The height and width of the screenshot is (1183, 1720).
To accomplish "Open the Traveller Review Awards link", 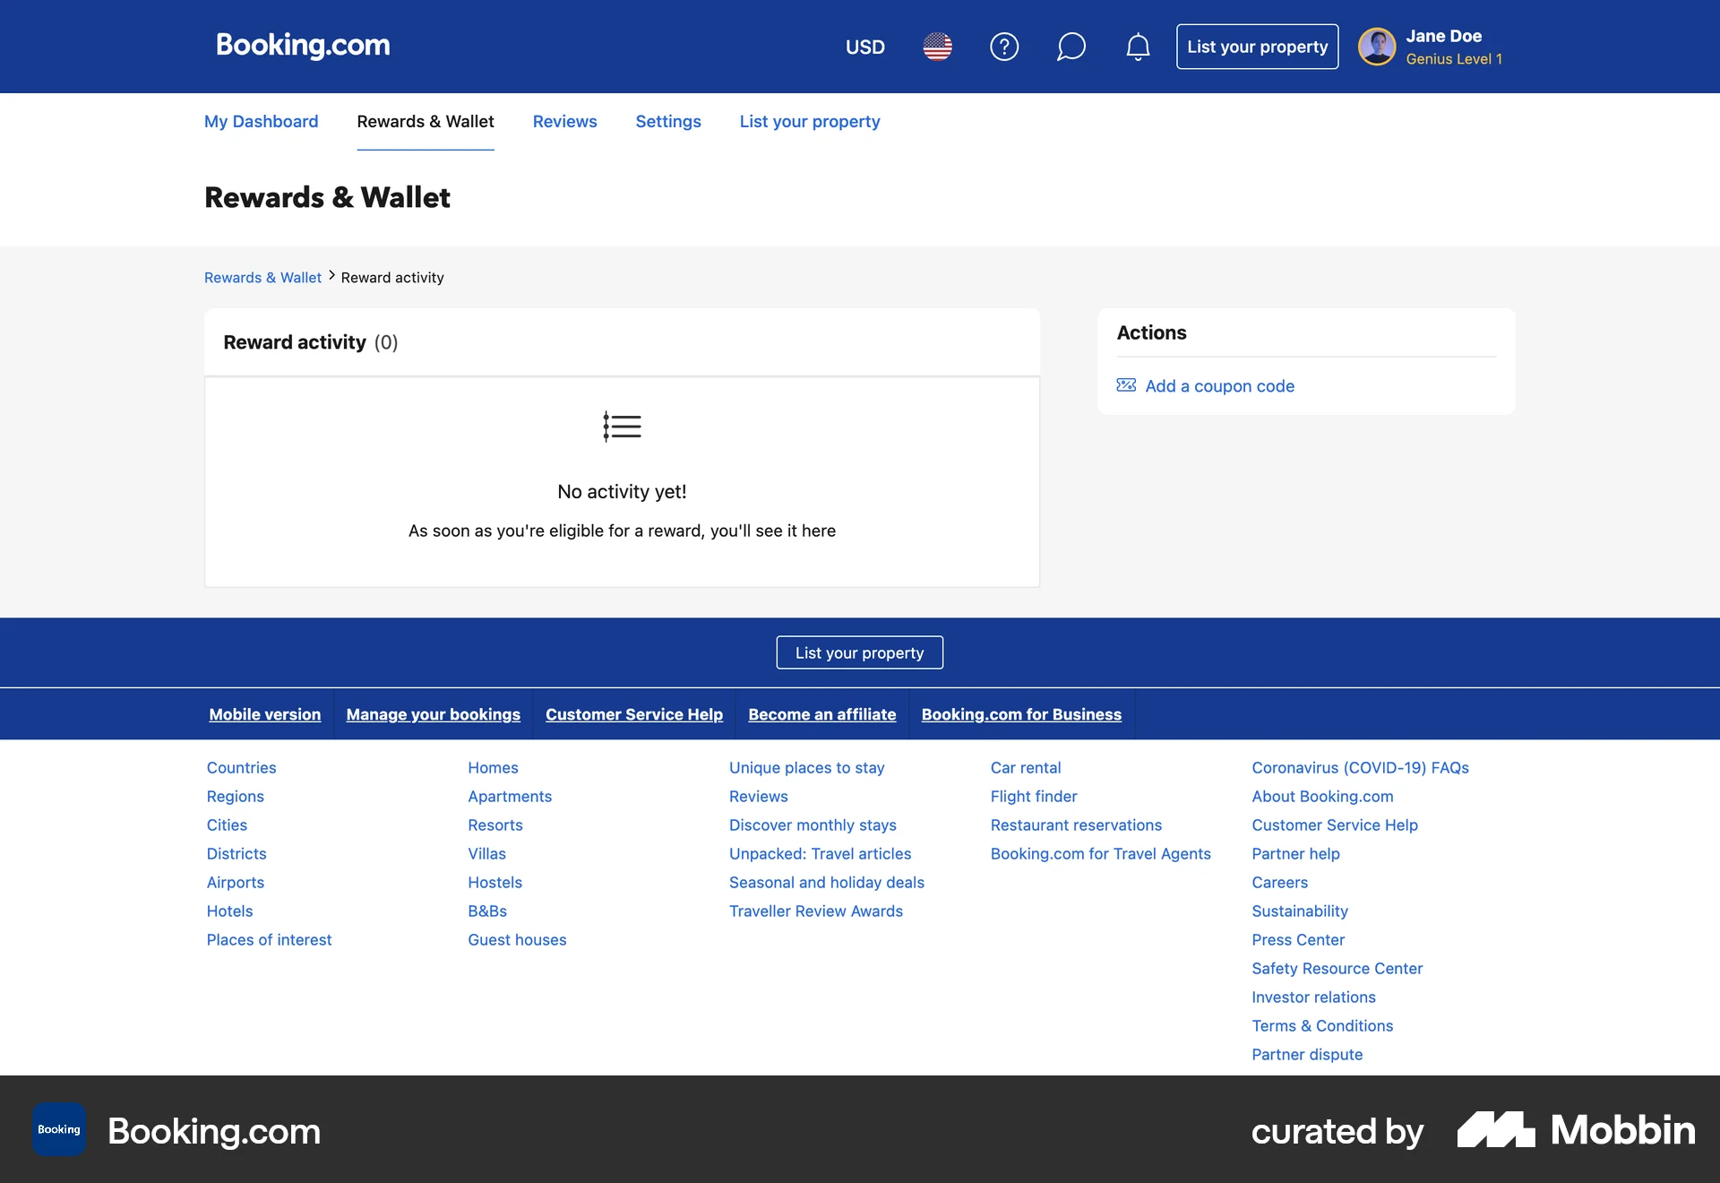I will pos(816,911).
